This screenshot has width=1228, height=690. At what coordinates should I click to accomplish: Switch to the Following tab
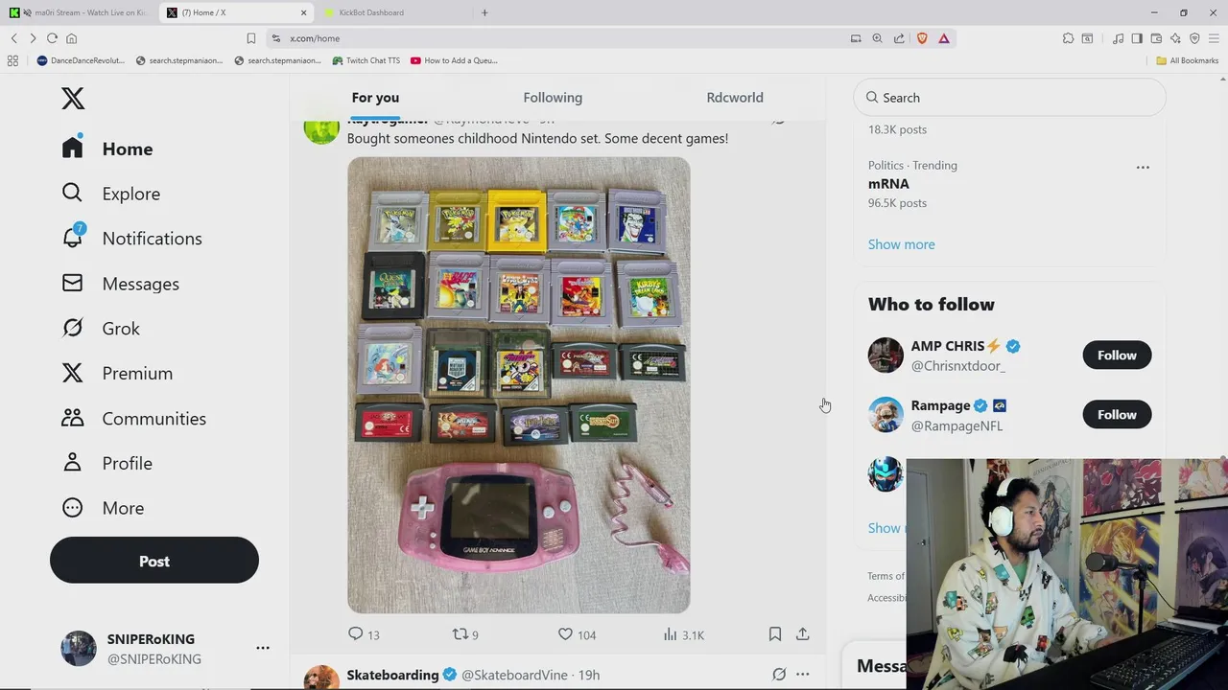tap(553, 98)
